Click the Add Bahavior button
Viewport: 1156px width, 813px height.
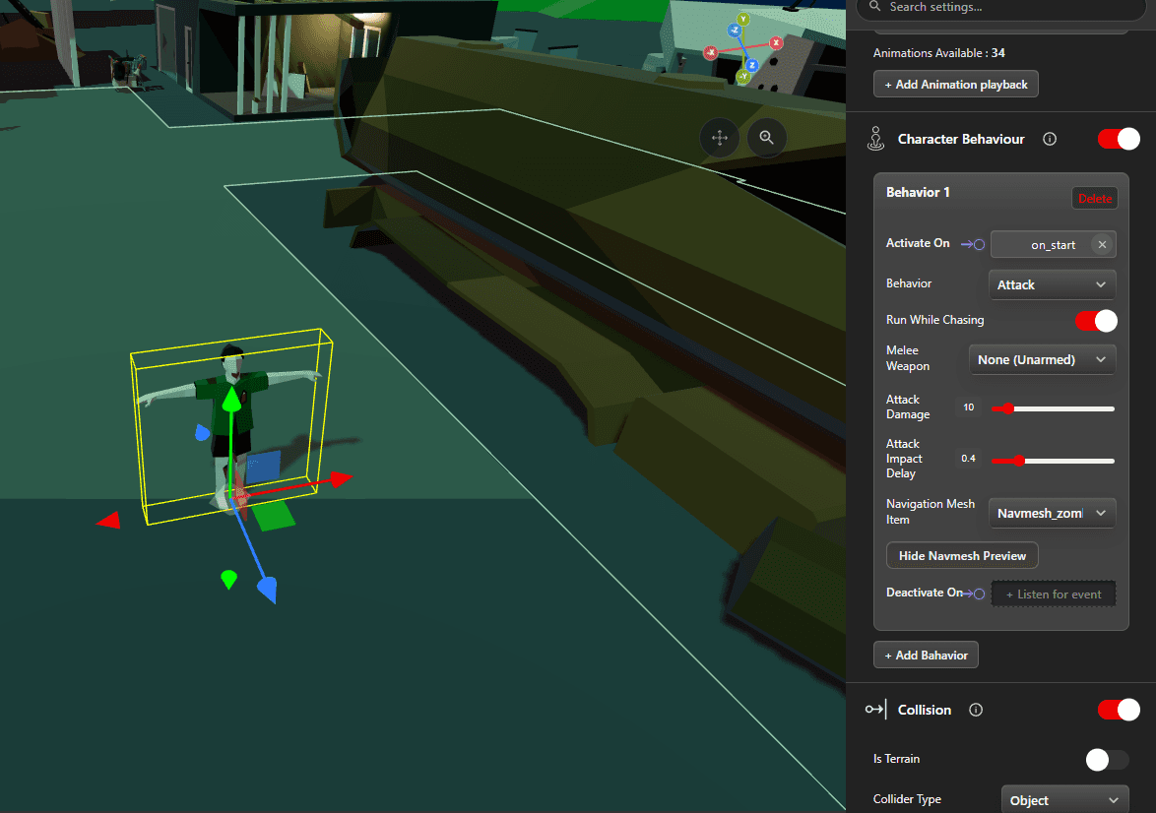(926, 655)
